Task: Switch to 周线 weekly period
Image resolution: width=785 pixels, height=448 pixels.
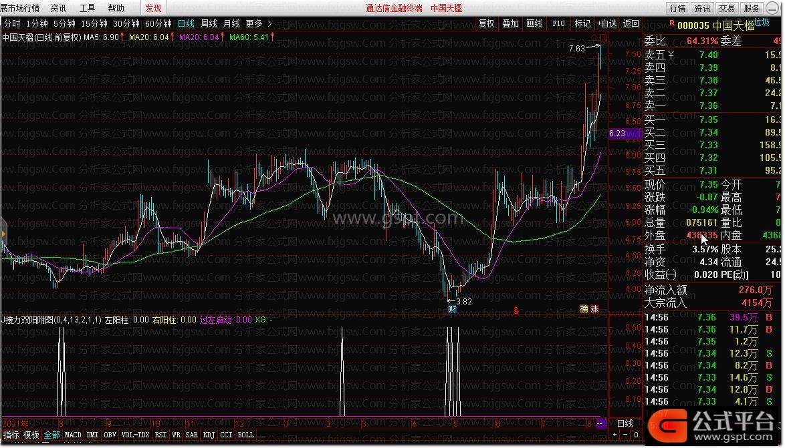Action: [209, 23]
